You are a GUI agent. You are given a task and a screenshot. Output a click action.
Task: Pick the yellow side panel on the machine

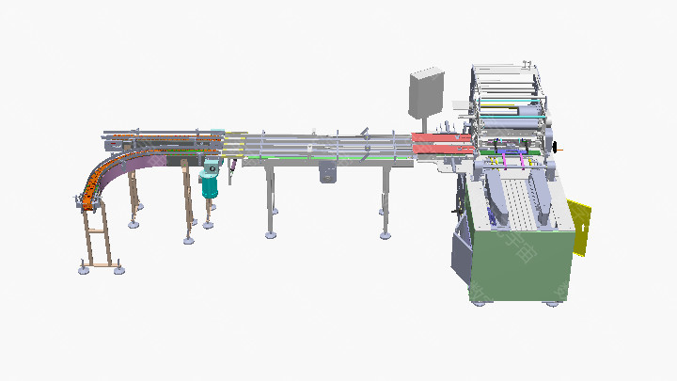(581, 228)
